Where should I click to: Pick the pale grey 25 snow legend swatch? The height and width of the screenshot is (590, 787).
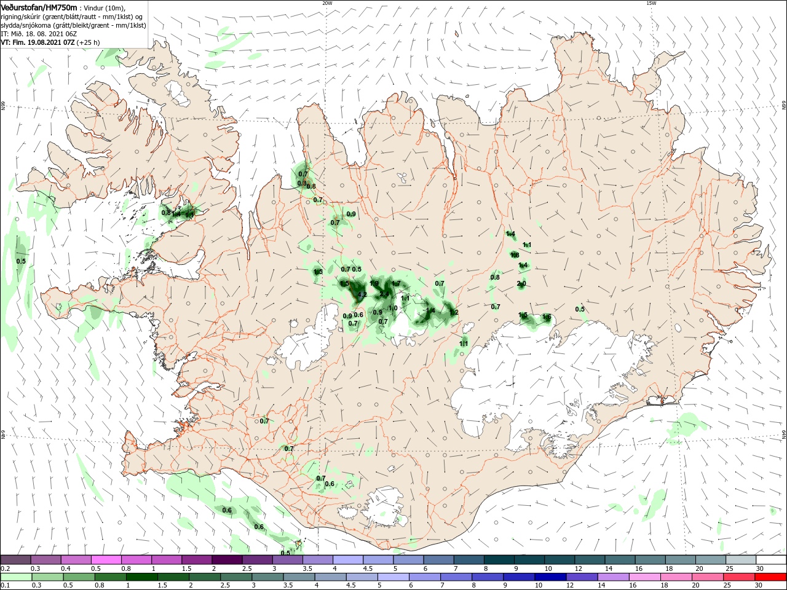pos(740,560)
